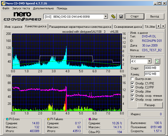Click the disc type value DVD+R DL
This screenshot has height=136, width=168.
[149, 36]
